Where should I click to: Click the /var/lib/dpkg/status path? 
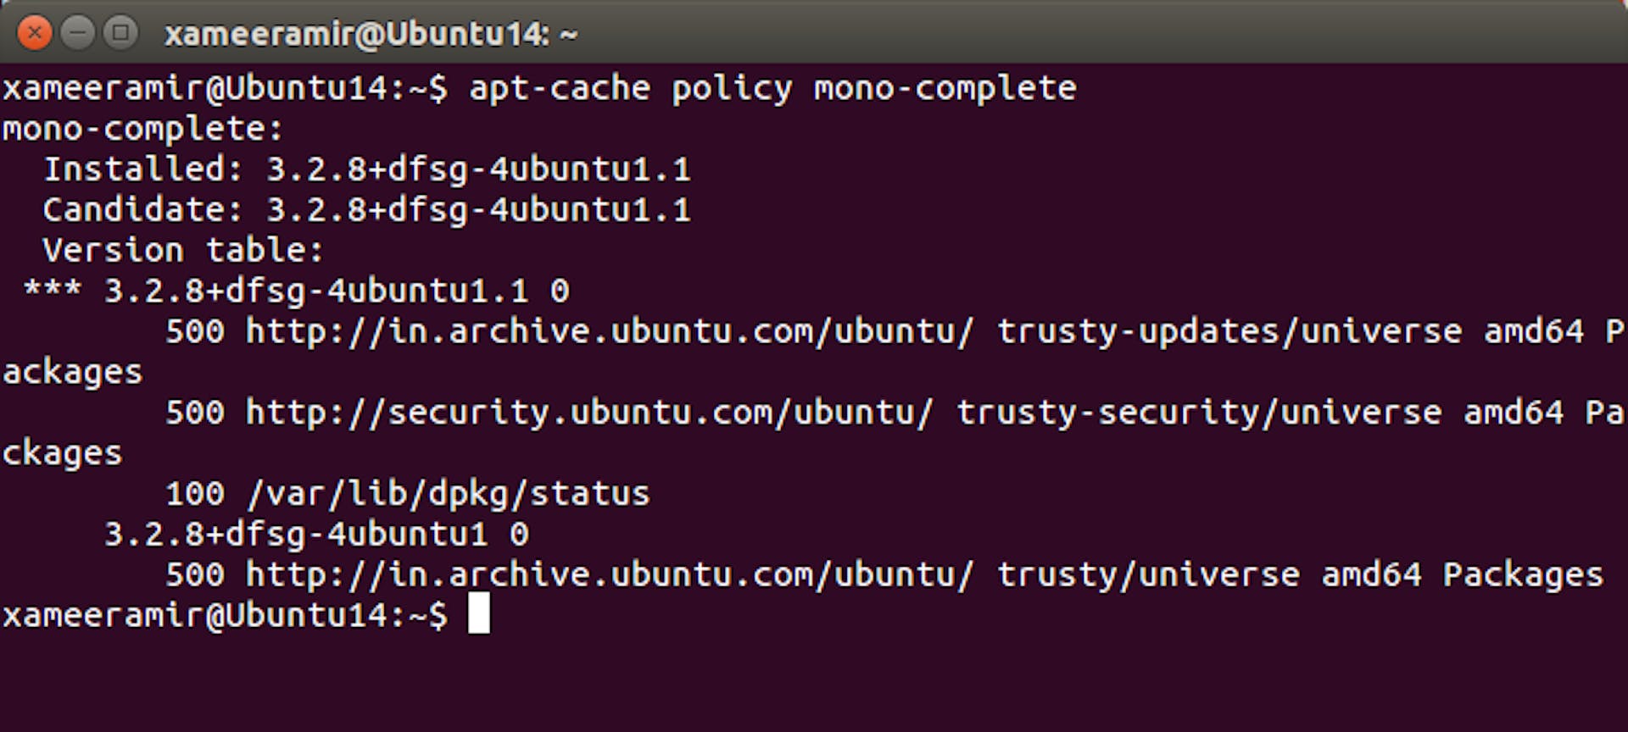pyautogui.click(x=449, y=494)
